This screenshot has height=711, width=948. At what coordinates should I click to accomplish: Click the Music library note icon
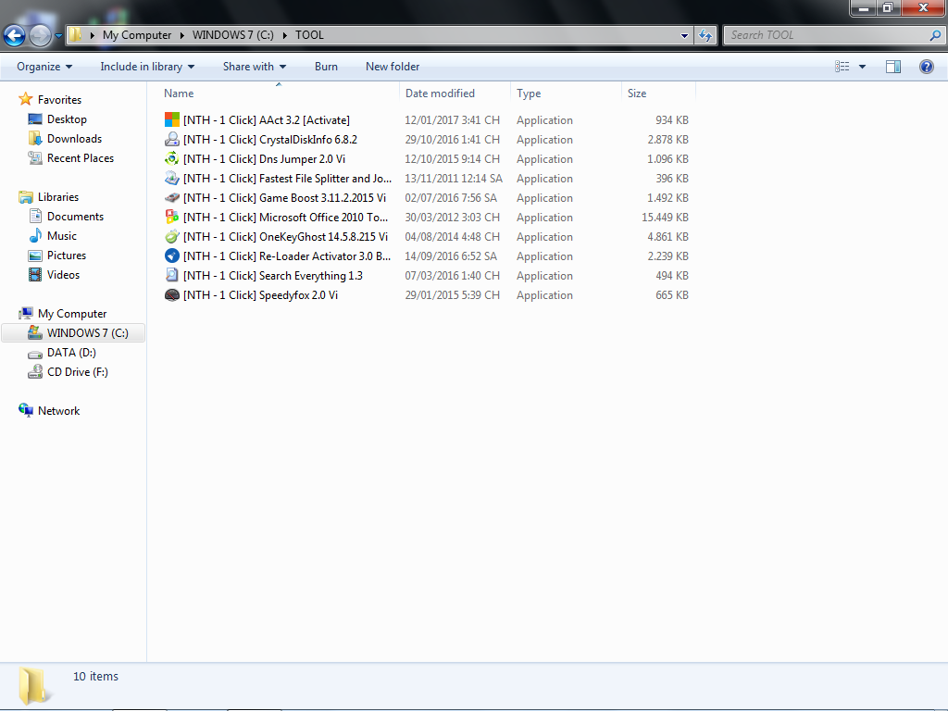pos(36,235)
